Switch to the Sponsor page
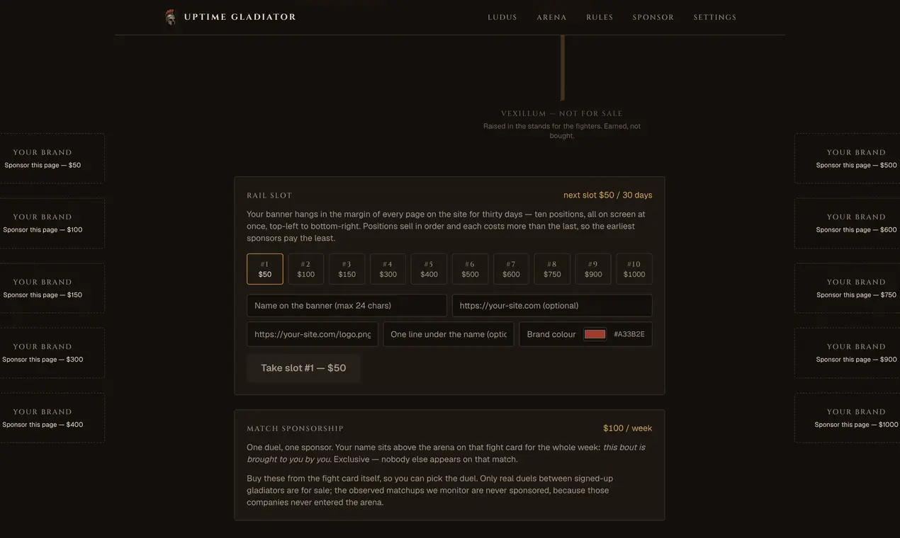900x538 pixels. pos(653,17)
